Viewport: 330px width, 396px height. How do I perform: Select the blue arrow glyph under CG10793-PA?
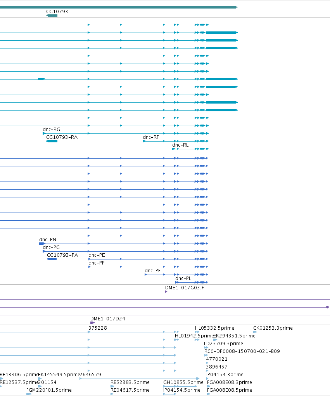(52, 259)
